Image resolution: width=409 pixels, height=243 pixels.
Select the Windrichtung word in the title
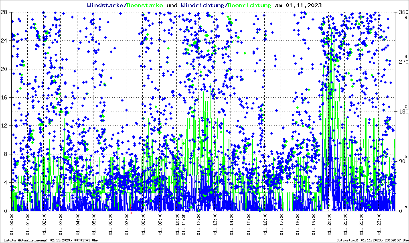click(202, 6)
